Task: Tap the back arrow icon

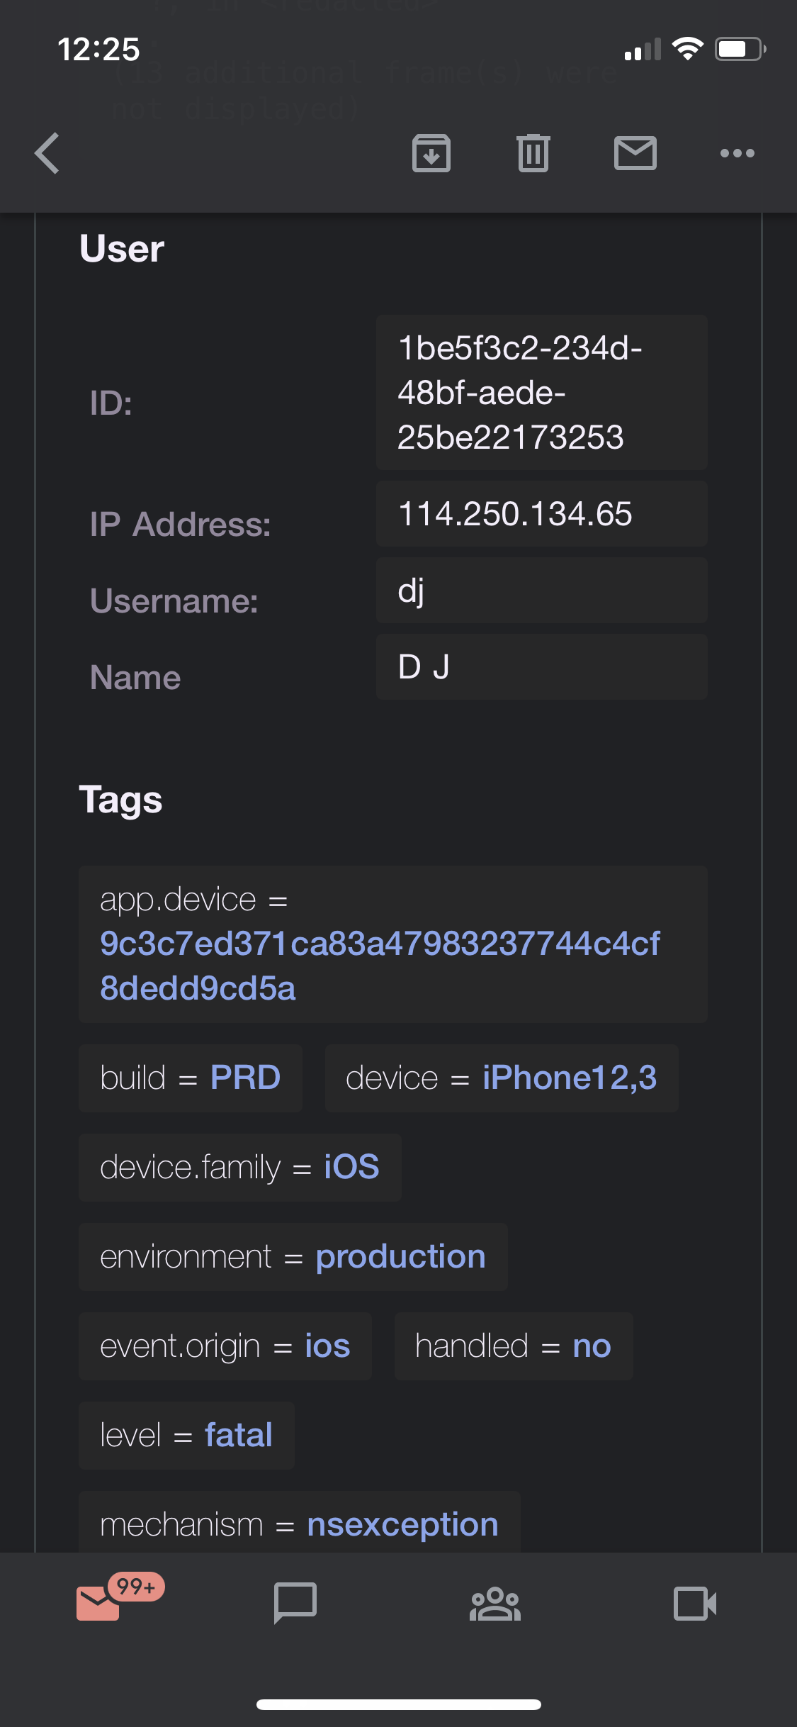Action: coord(47,153)
